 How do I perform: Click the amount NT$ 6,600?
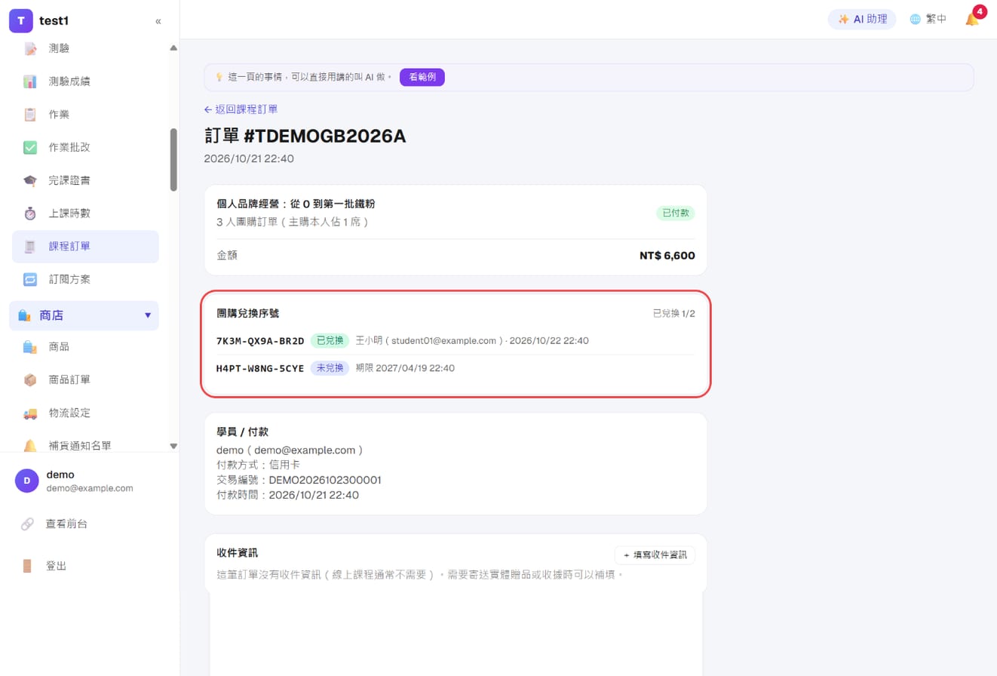click(667, 256)
